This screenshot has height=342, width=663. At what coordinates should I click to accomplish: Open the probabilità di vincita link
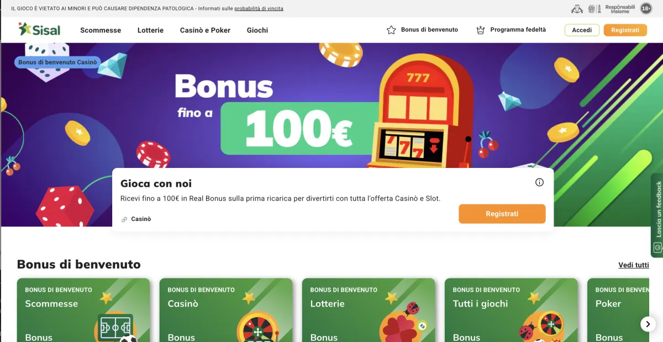click(x=259, y=9)
